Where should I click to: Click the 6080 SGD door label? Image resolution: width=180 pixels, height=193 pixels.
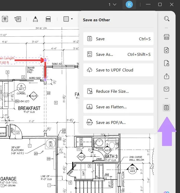coord(35,78)
